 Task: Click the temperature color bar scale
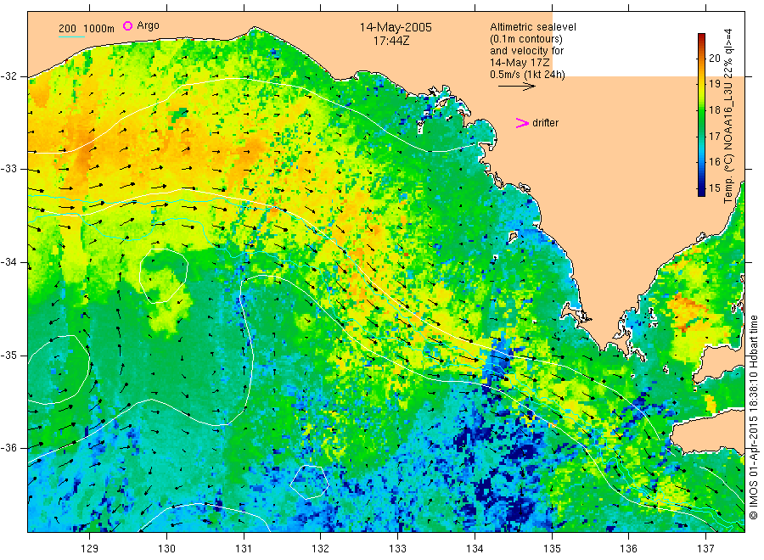(701, 115)
